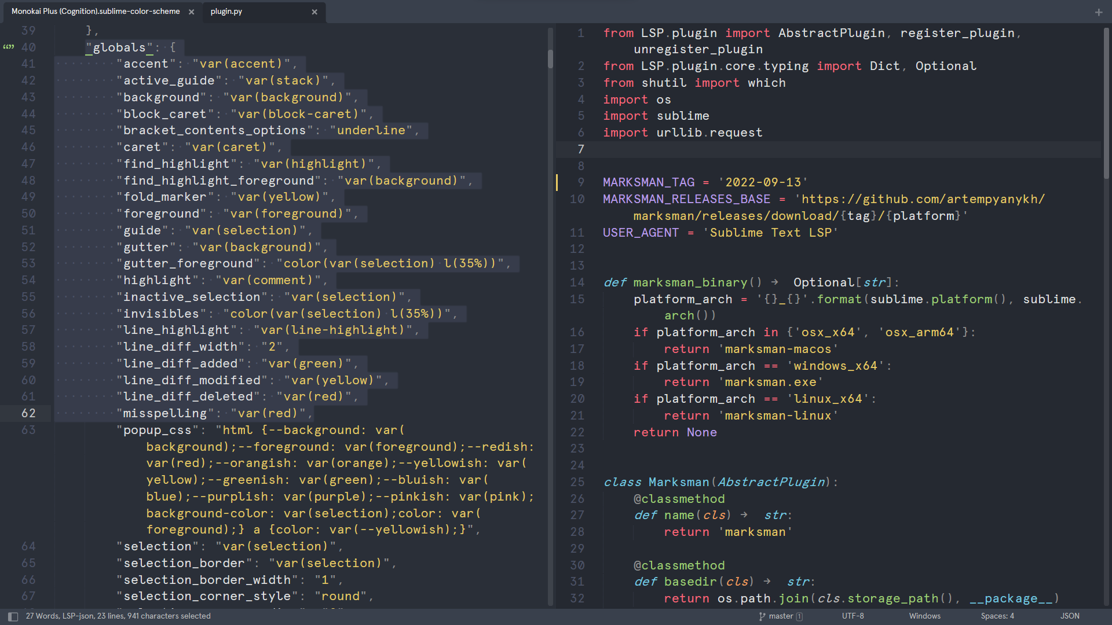Click the class name Marksman on line 25

[x=679, y=483]
